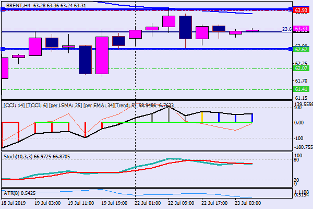The image size is (313, 209).
Task: Click the green 62.07 price level tag
Action: coord(300,68)
